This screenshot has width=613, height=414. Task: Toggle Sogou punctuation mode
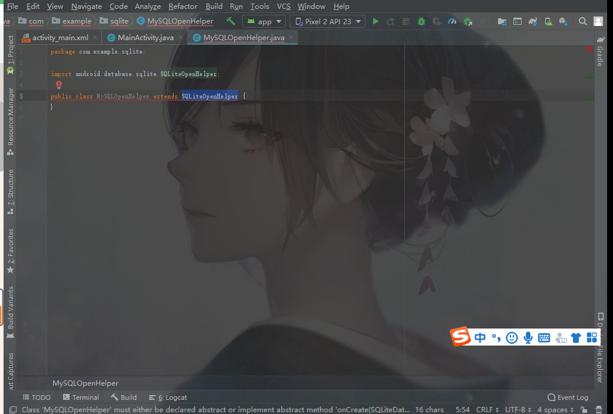coord(496,337)
